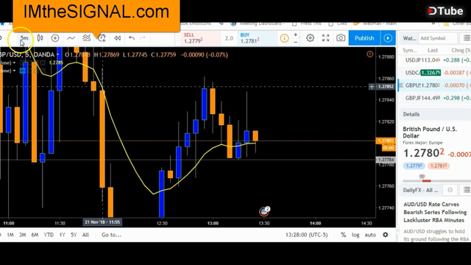Set date range to 6M
Screen dimensions: 471x265
(x=35, y=235)
